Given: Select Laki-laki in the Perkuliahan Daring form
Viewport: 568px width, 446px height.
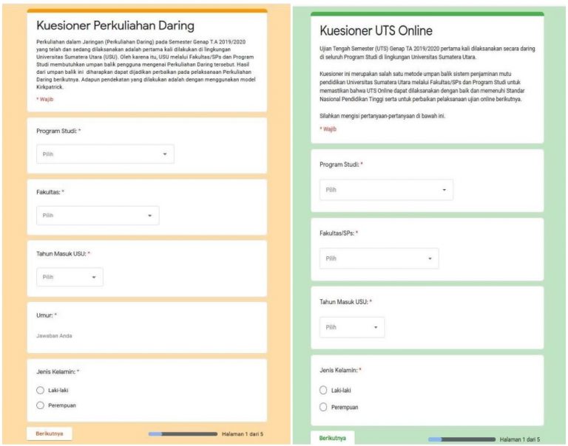Looking at the screenshot, I should [x=41, y=391].
